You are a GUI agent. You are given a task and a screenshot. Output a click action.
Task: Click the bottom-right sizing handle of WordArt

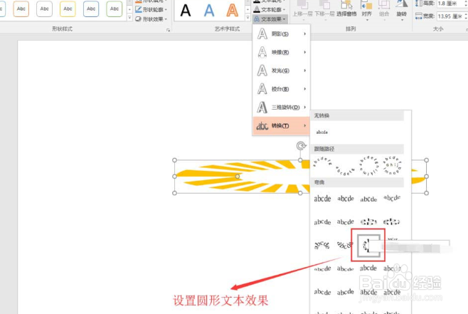[x=427, y=193]
